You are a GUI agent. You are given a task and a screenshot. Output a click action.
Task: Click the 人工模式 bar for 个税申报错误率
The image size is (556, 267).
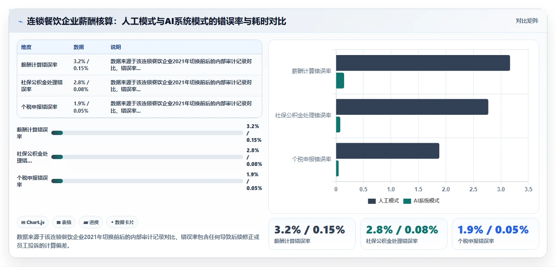click(x=388, y=150)
